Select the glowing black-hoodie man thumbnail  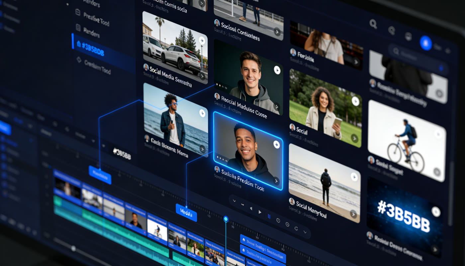248,151
